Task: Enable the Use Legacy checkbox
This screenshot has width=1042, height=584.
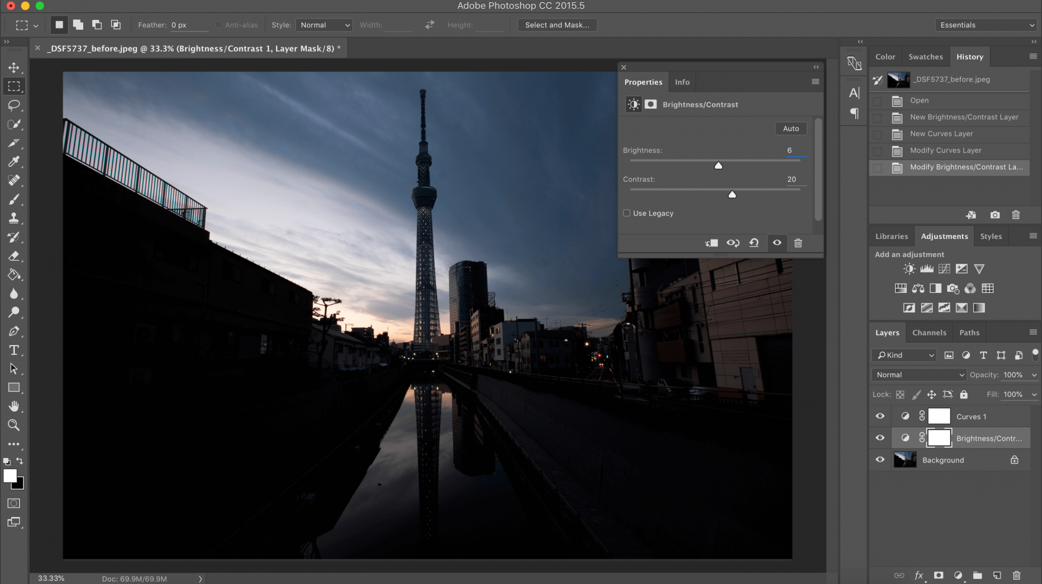Action: click(x=626, y=213)
